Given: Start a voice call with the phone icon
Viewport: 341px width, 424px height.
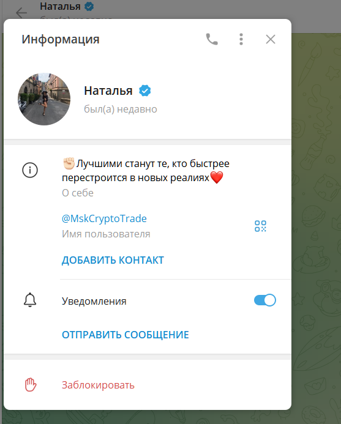Looking at the screenshot, I should (x=212, y=40).
